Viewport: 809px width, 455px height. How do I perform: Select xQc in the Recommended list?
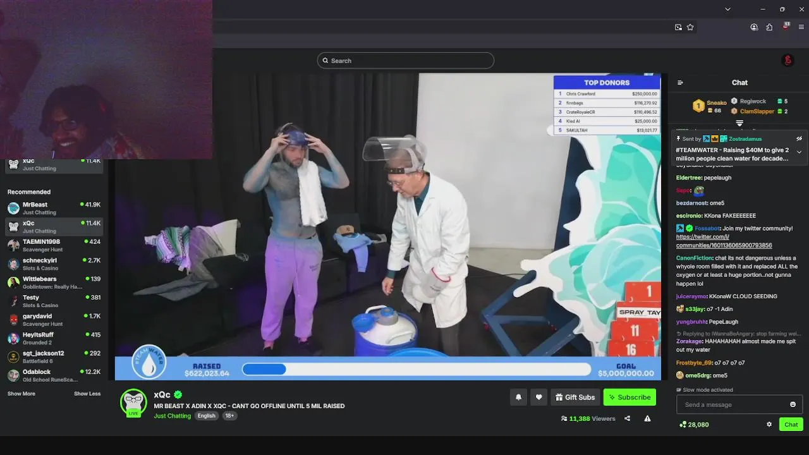tap(54, 226)
